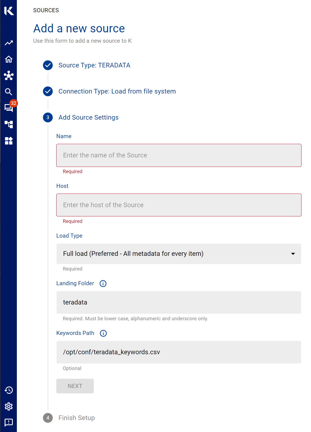This screenshot has width=311, height=432.
Task: Click the NEXT button
Action: [x=75, y=386]
